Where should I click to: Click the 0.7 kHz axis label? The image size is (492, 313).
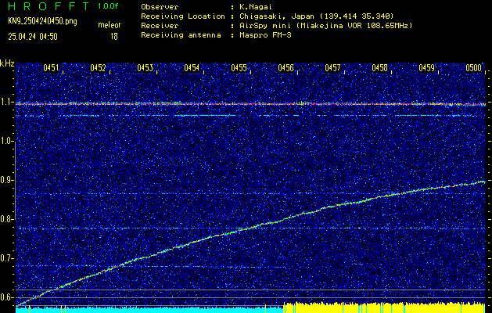(x=6, y=258)
